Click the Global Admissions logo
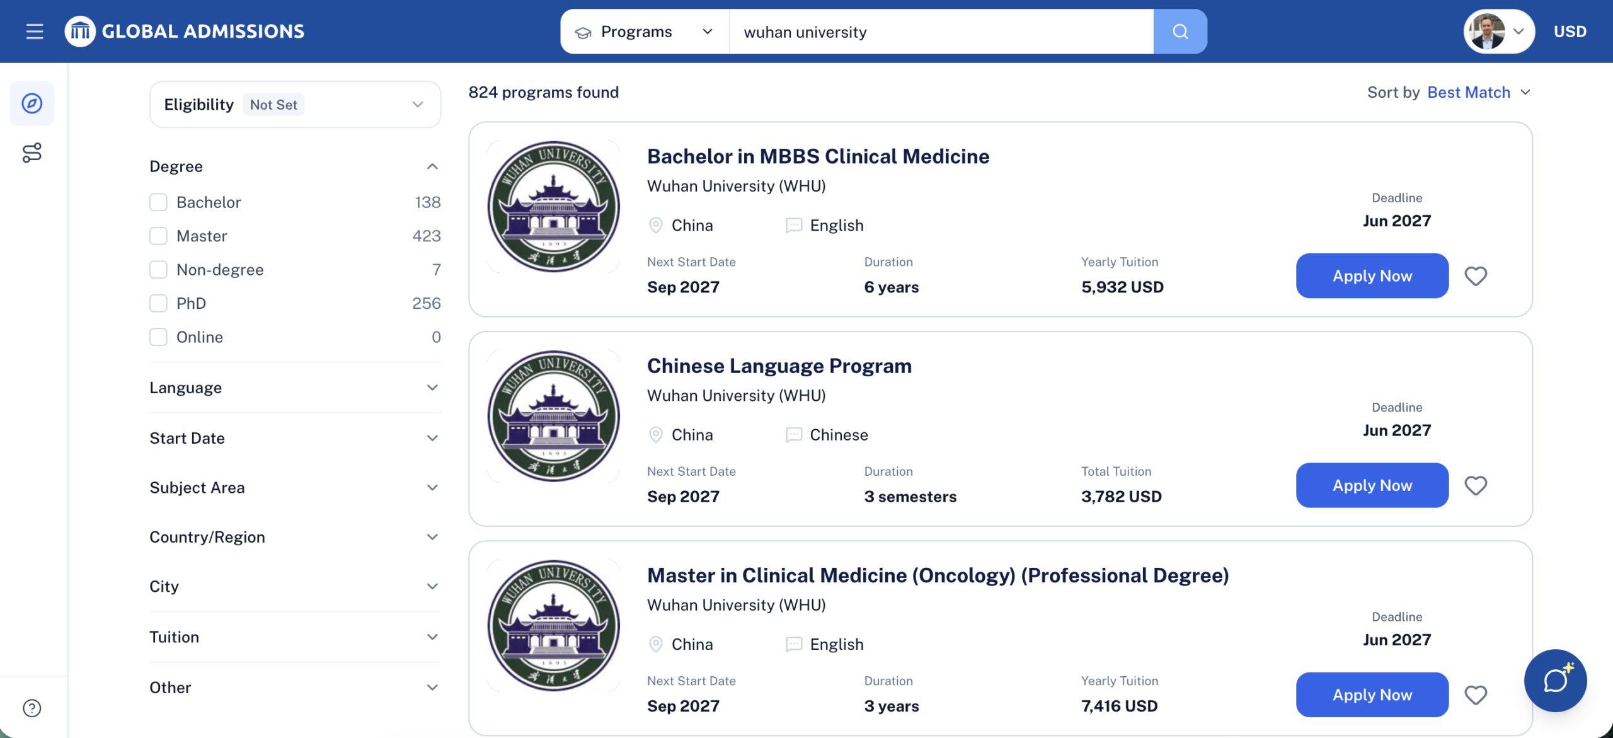Viewport: 1613px width, 738px height. point(185,32)
